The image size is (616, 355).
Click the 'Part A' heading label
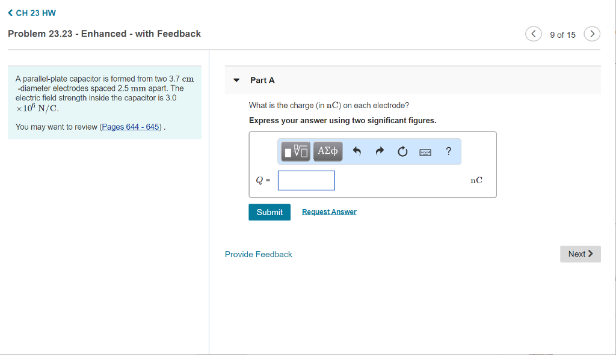coord(262,80)
